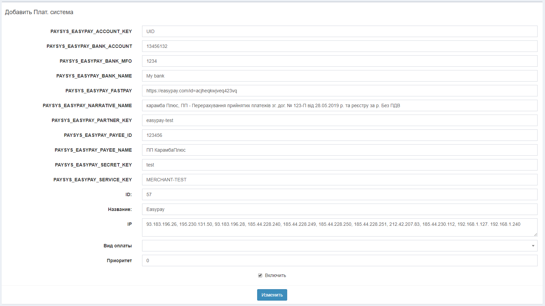Screen dimensions: 545x306
Task: Edit the PAYSYS_EASYPAY_FASTPAY URL field
Action: (339, 91)
